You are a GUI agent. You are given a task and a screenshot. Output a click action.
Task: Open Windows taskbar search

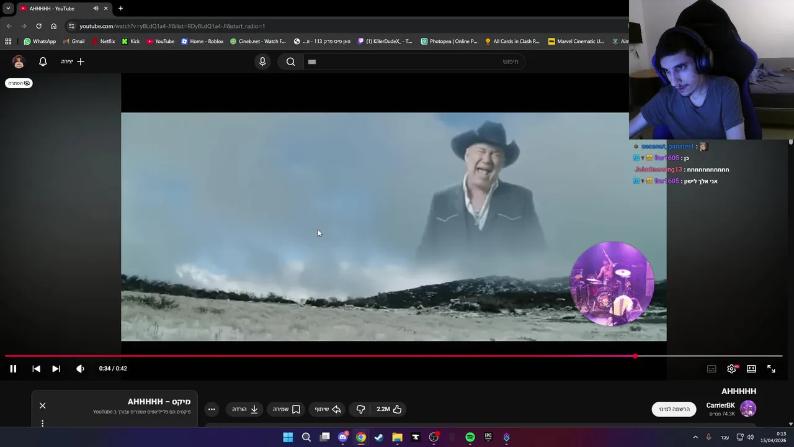pos(306,437)
